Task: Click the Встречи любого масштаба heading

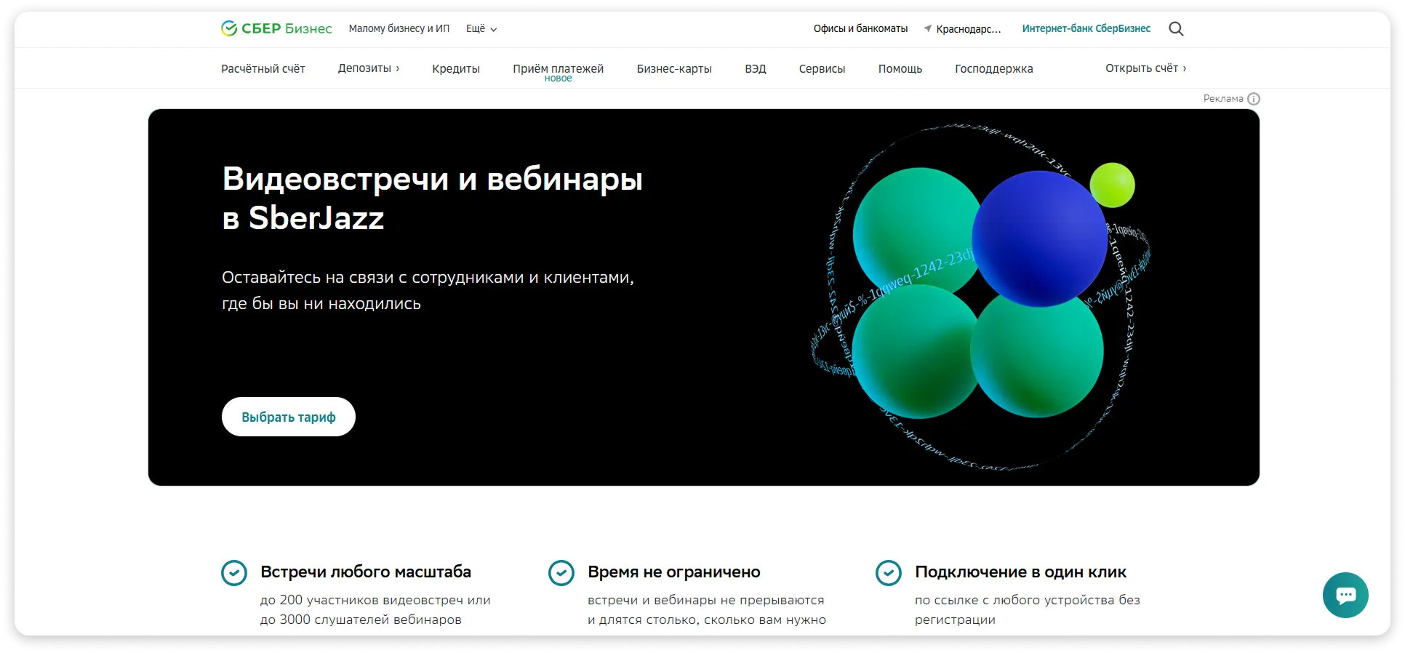Action: (x=366, y=572)
